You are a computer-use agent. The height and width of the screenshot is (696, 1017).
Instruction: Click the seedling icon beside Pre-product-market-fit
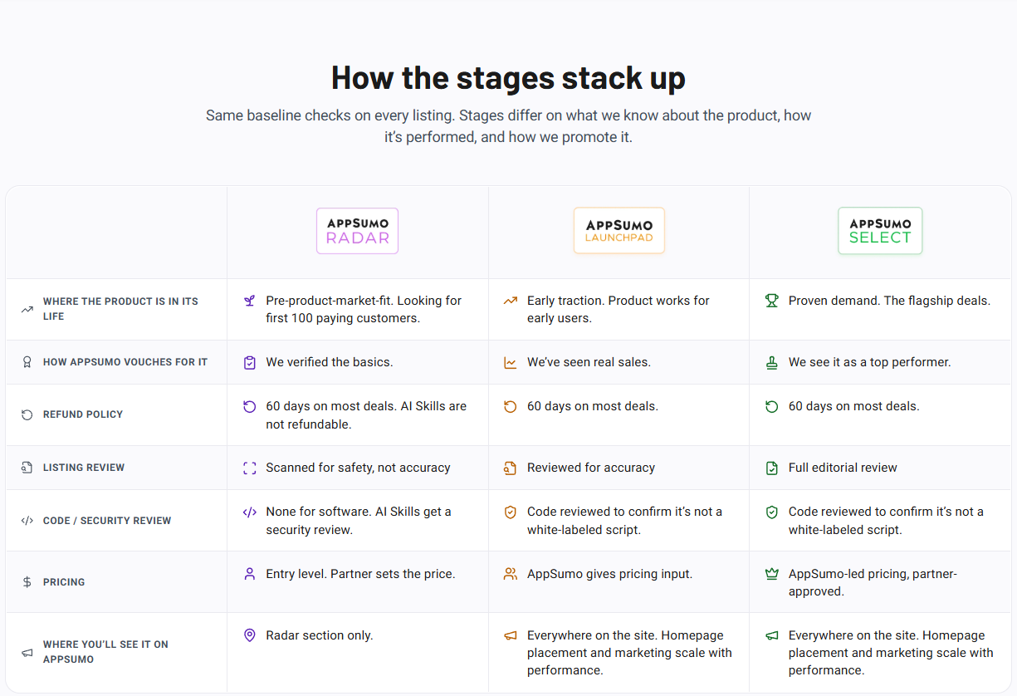coord(249,301)
